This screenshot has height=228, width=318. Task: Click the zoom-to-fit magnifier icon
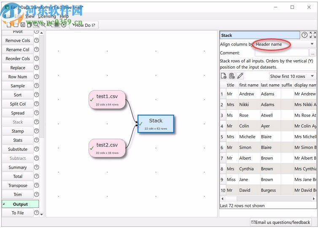click(x=36, y=25)
